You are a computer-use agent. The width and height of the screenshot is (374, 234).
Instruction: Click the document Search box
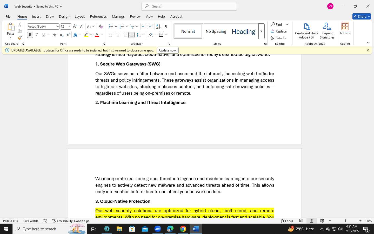189,6
